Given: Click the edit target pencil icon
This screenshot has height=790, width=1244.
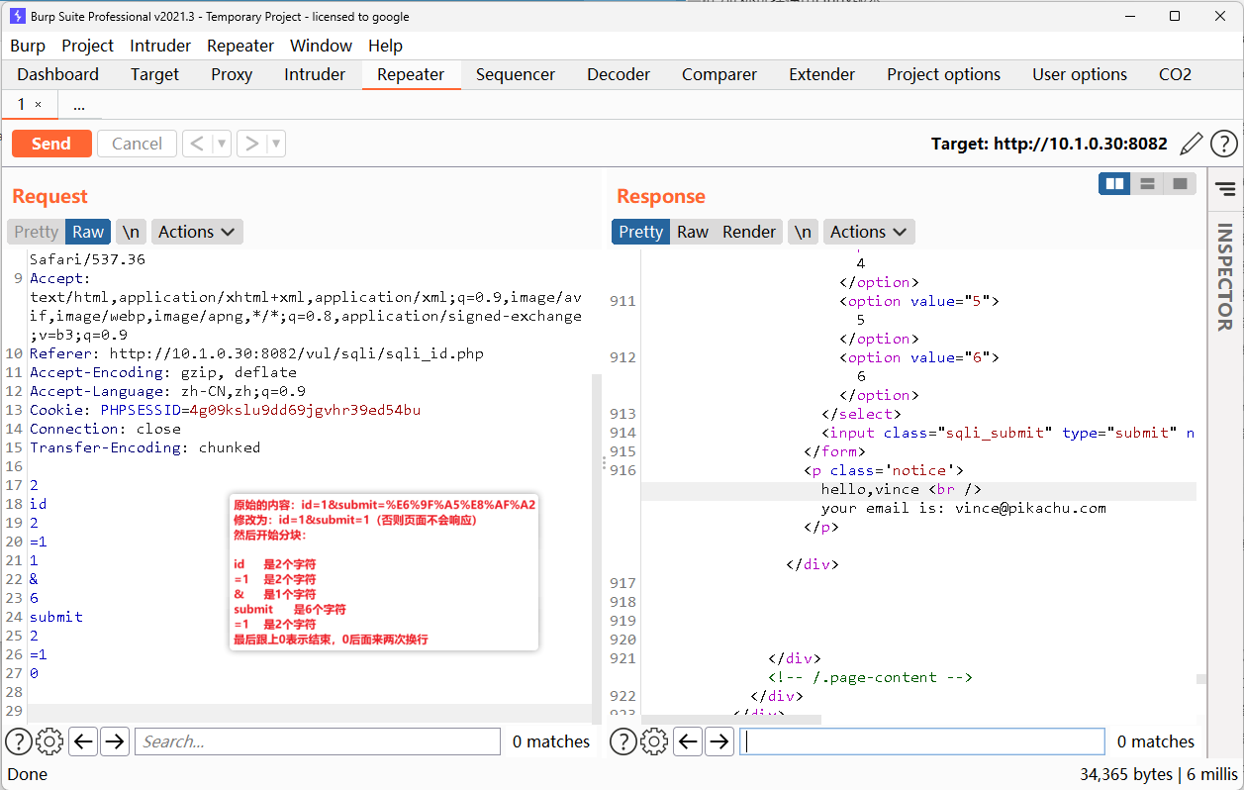Looking at the screenshot, I should coord(1192,144).
